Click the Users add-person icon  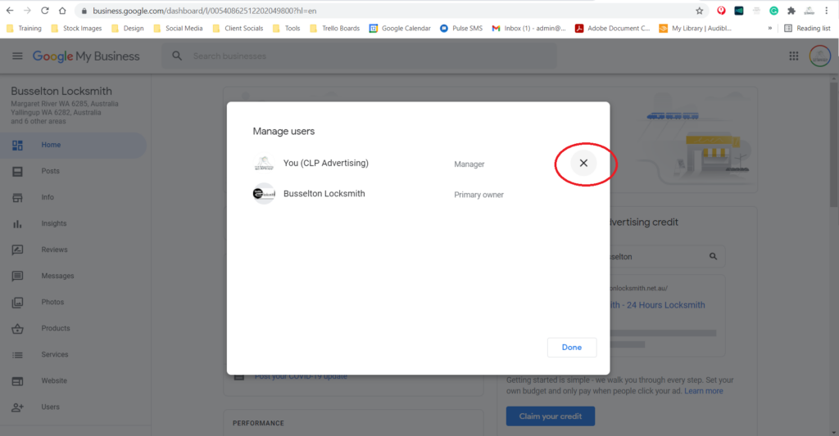click(17, 407)
